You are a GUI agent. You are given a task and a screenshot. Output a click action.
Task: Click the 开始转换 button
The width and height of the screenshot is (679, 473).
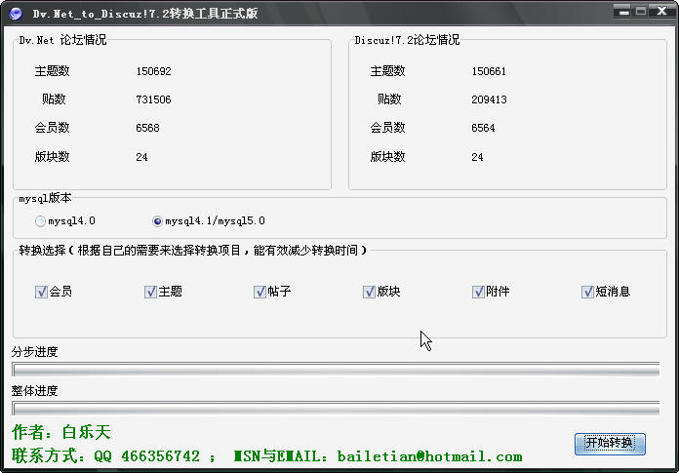(x=610, y=444)
